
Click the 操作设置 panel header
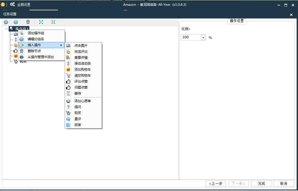[237, 21]
